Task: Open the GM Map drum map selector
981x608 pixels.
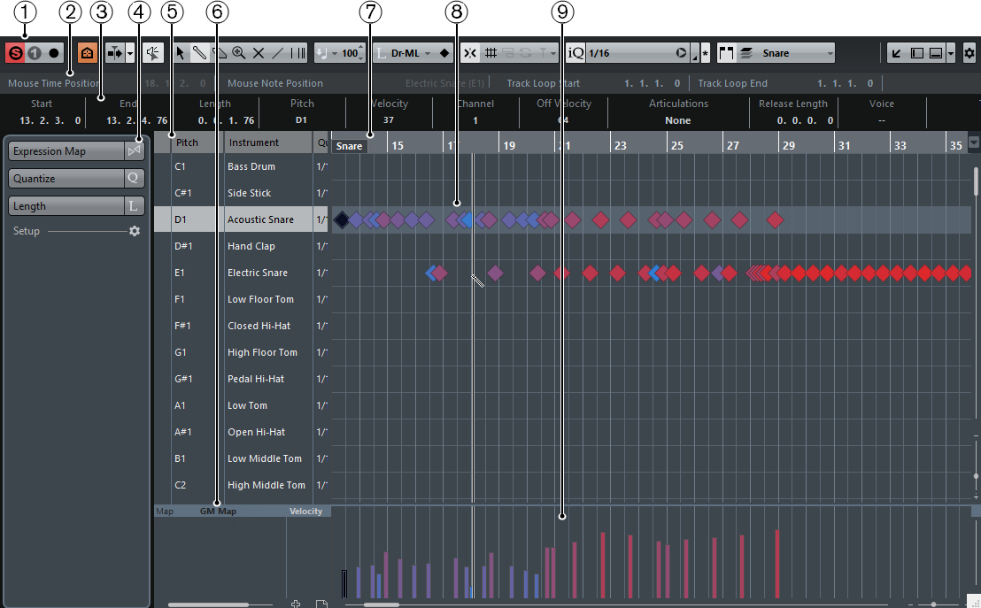Action: point(218,511)
